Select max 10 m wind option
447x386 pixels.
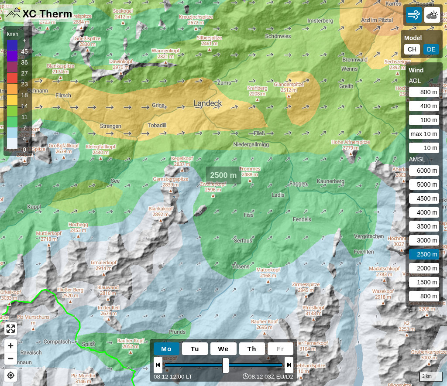tap(424, 134)
